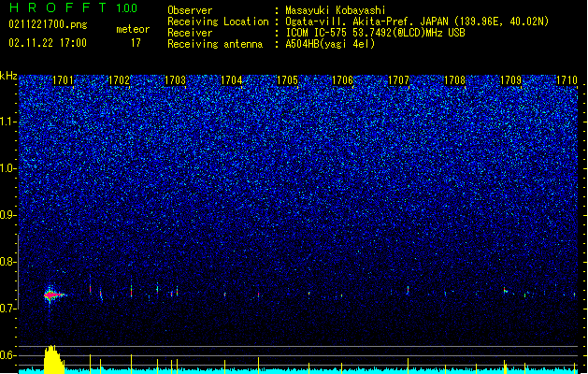588x374 pixels.
Task: Click the 'Observer' field label
Action: [x=190, y=10]
